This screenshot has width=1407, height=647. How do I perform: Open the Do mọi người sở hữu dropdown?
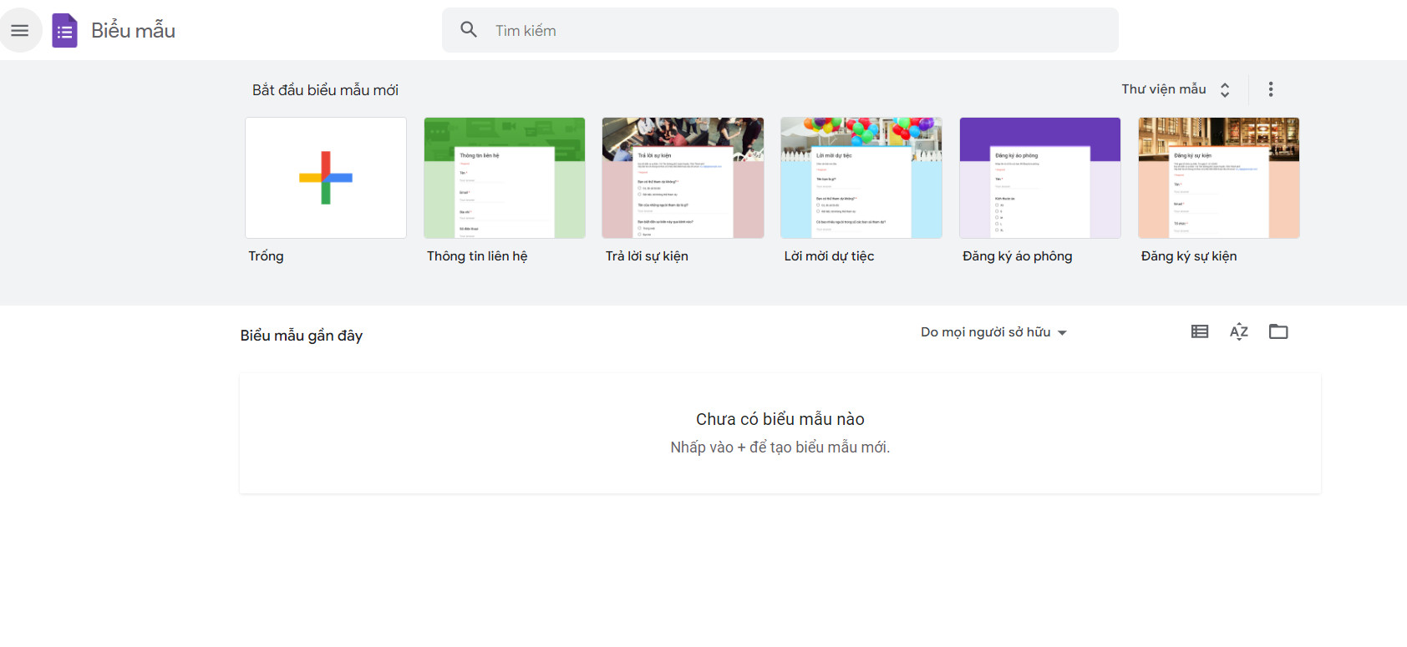[993, 332]
